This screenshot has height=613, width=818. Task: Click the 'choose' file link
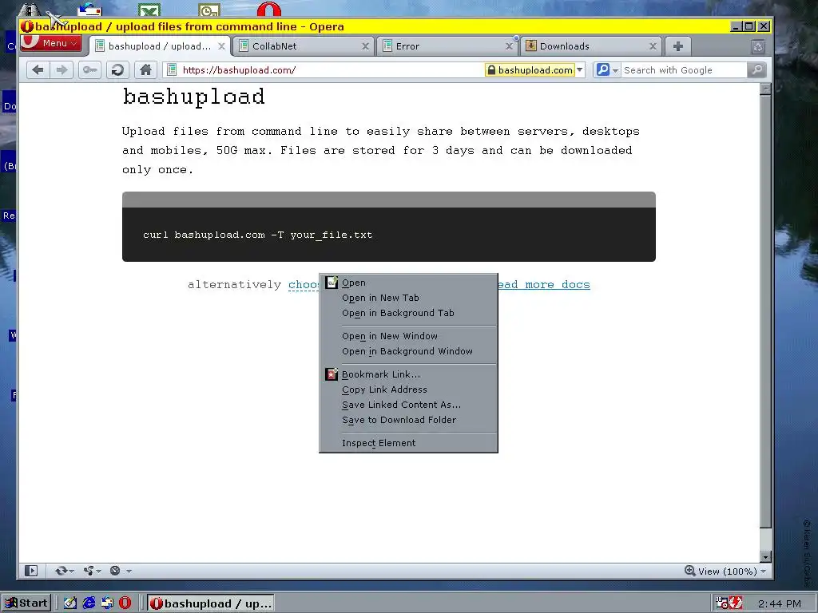[304, 285]
